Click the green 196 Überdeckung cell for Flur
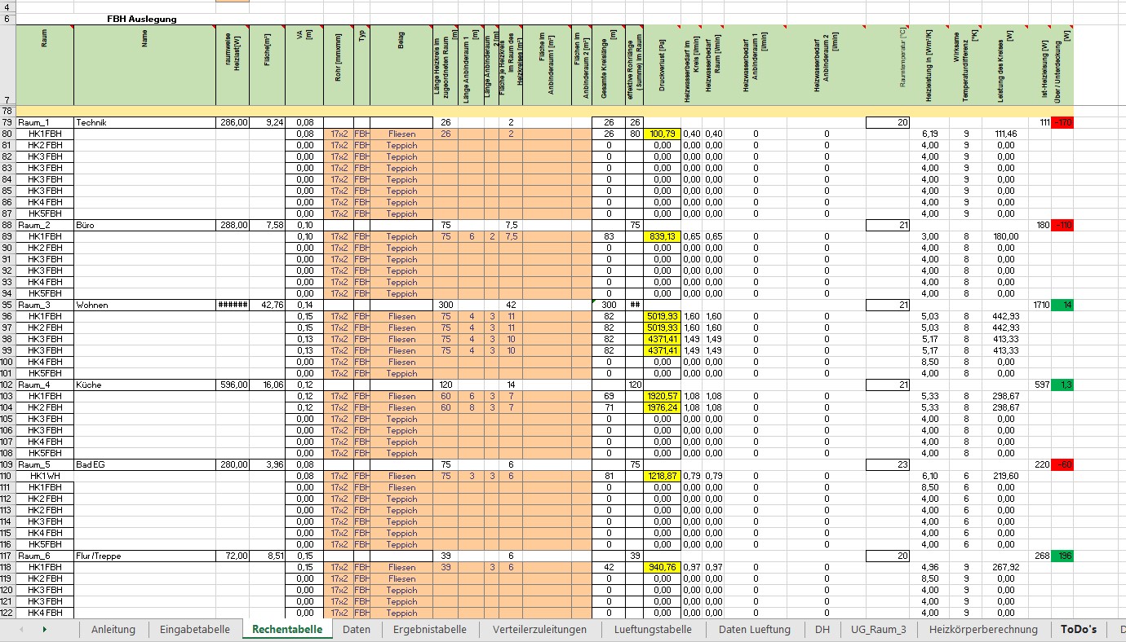 1062,556
